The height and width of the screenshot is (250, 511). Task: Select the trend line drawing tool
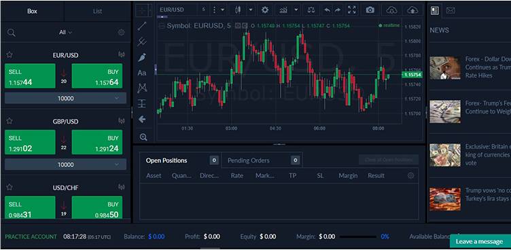click(142, 26)
